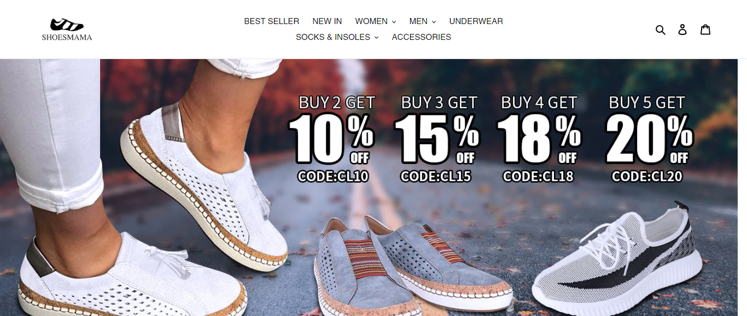Viewport: 747px width, 316px height.
Task: Select the white knit sneaker image
Action: (x=618, y=257)
